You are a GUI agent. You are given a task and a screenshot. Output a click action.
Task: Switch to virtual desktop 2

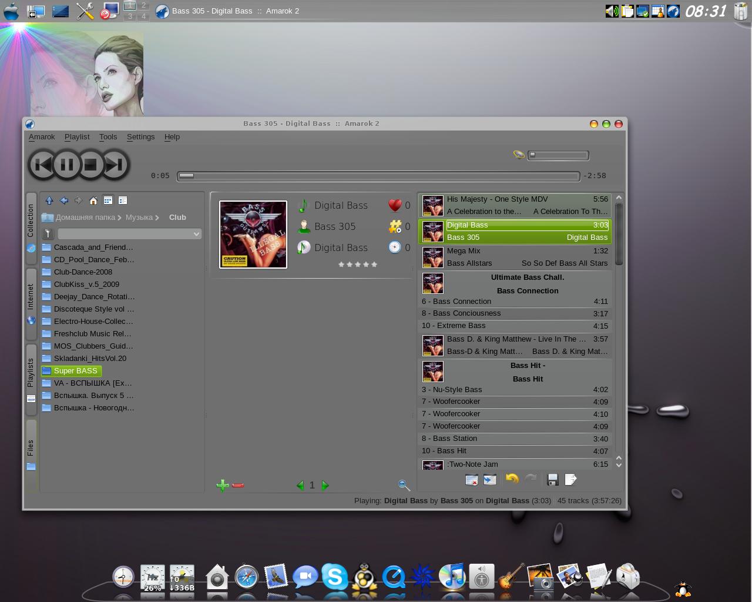tap(143, 5)
